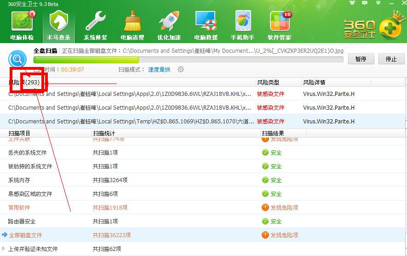Open 系统修复 wrench tool
This screenshot has height=256, width=407.
click(x=96, y=26)
